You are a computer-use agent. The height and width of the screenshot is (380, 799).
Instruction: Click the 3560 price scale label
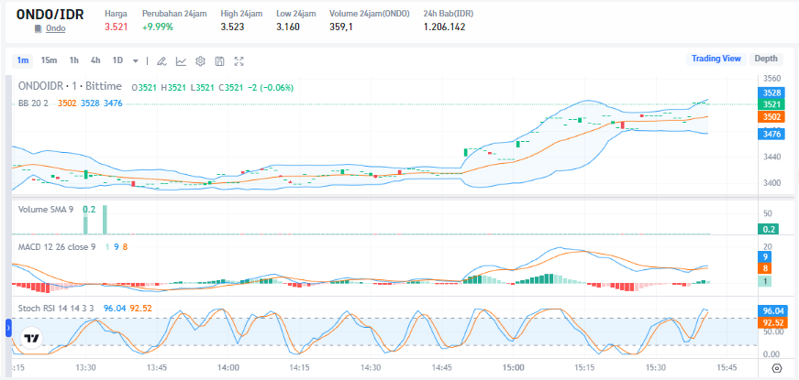pyautogui.click(x=771, y=79)
